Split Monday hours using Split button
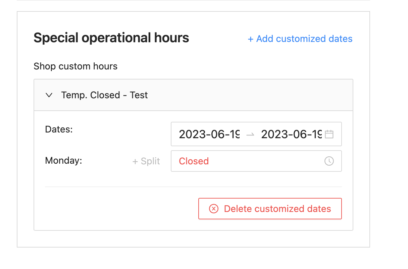This screenshot has width=408, height=269. (x=146, y=161)
